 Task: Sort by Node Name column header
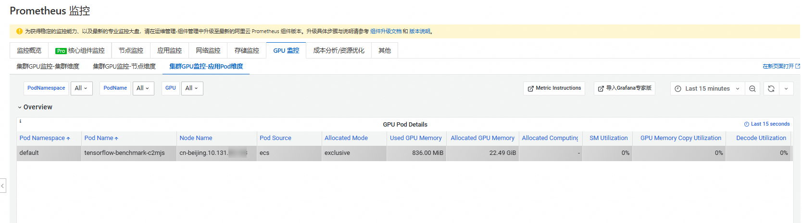pyautogui.click(x=196, y=138)
